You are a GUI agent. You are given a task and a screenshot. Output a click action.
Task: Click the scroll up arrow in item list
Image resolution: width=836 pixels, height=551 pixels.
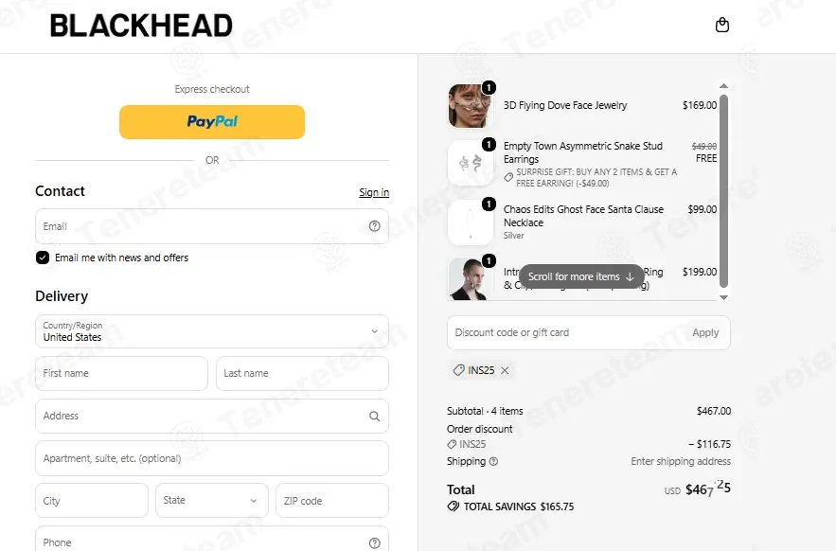click(723, 86)
